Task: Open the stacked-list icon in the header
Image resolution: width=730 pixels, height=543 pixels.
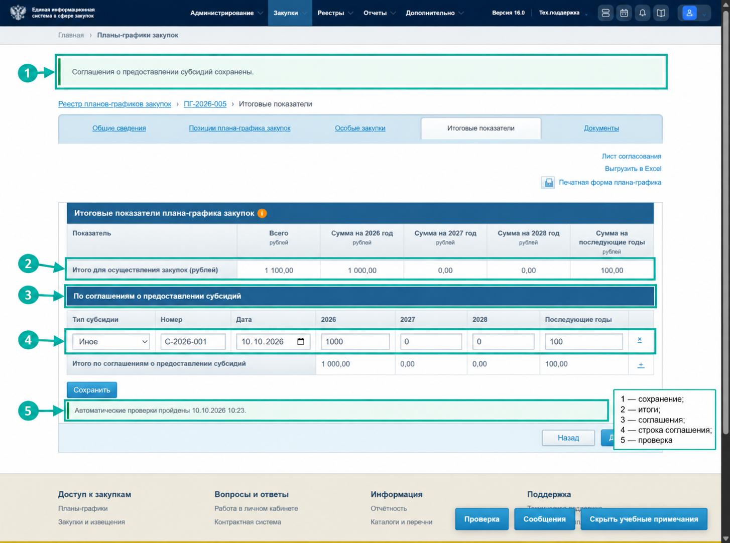Action: point(605,13)
